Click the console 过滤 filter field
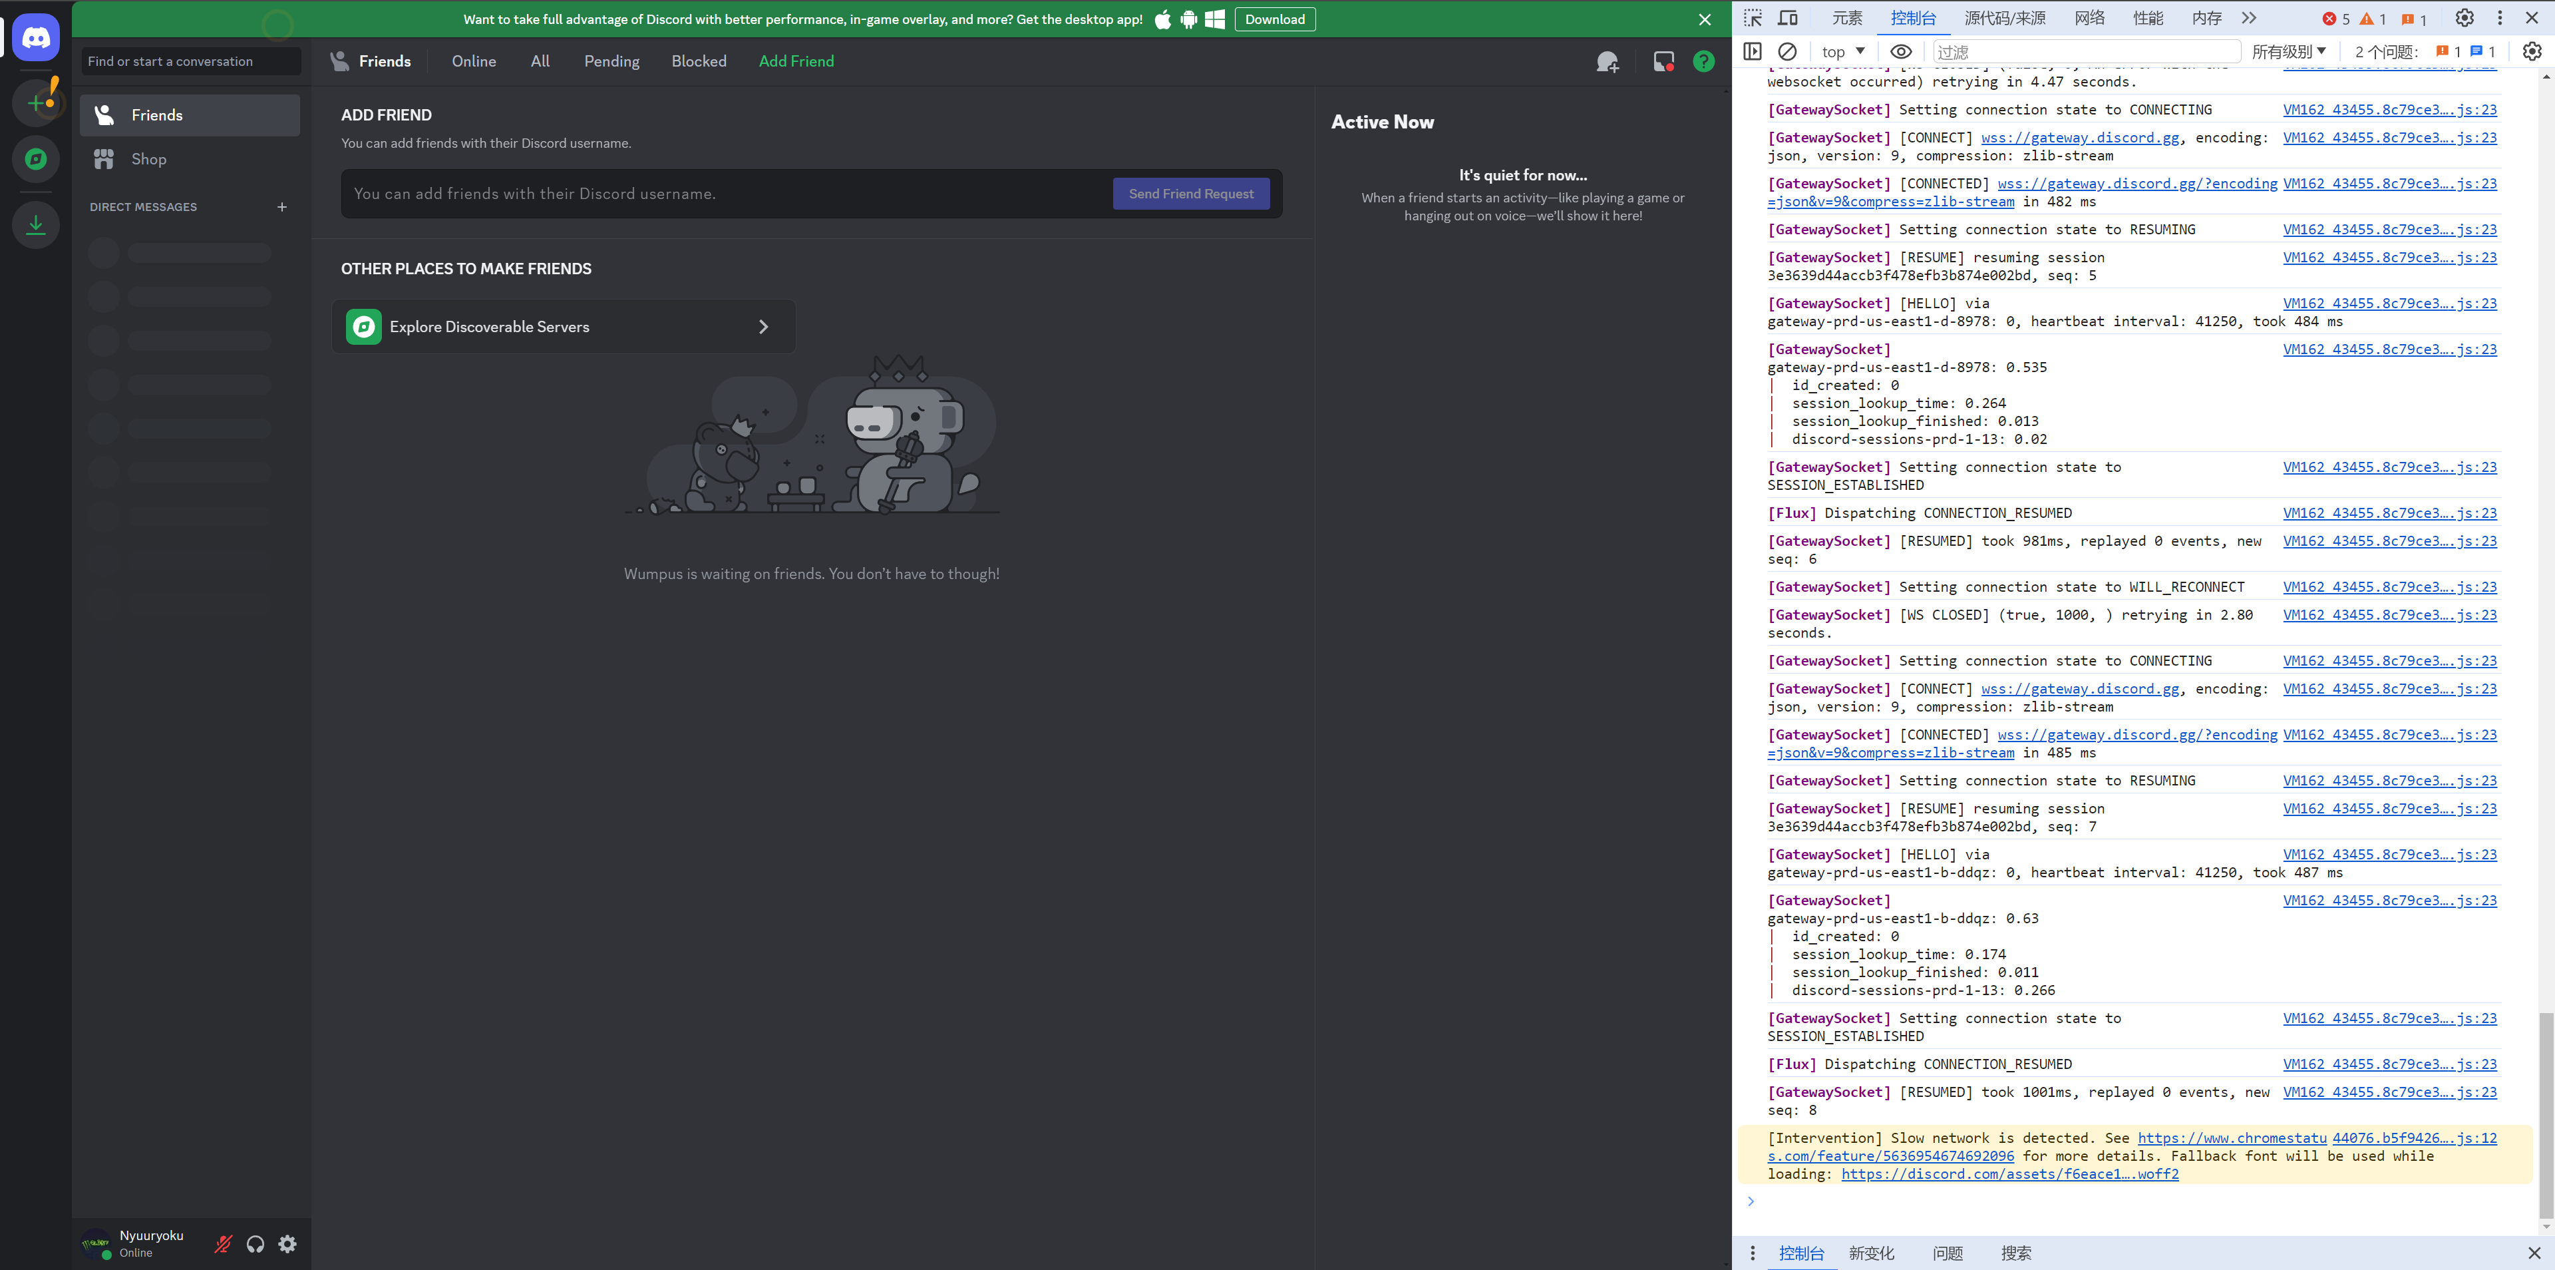Image resolution: width=2555 pixels, height=1270 pixels. pyautogui.click(x=2086, y=52)
